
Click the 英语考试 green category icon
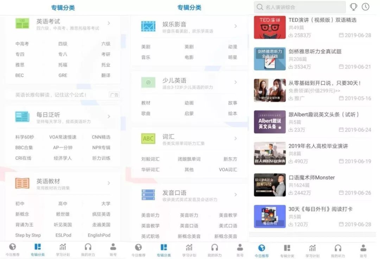tap(22, 24)
